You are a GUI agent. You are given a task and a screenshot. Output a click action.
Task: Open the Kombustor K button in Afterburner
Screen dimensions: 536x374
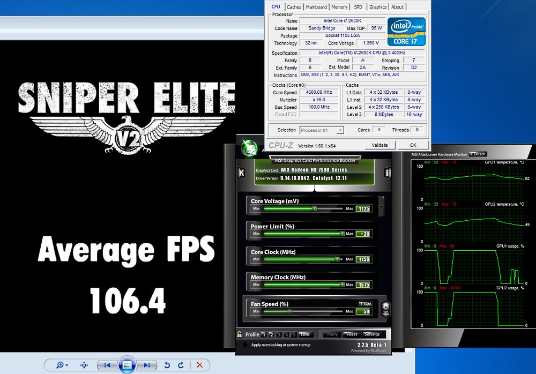click(x=241, y=173)
